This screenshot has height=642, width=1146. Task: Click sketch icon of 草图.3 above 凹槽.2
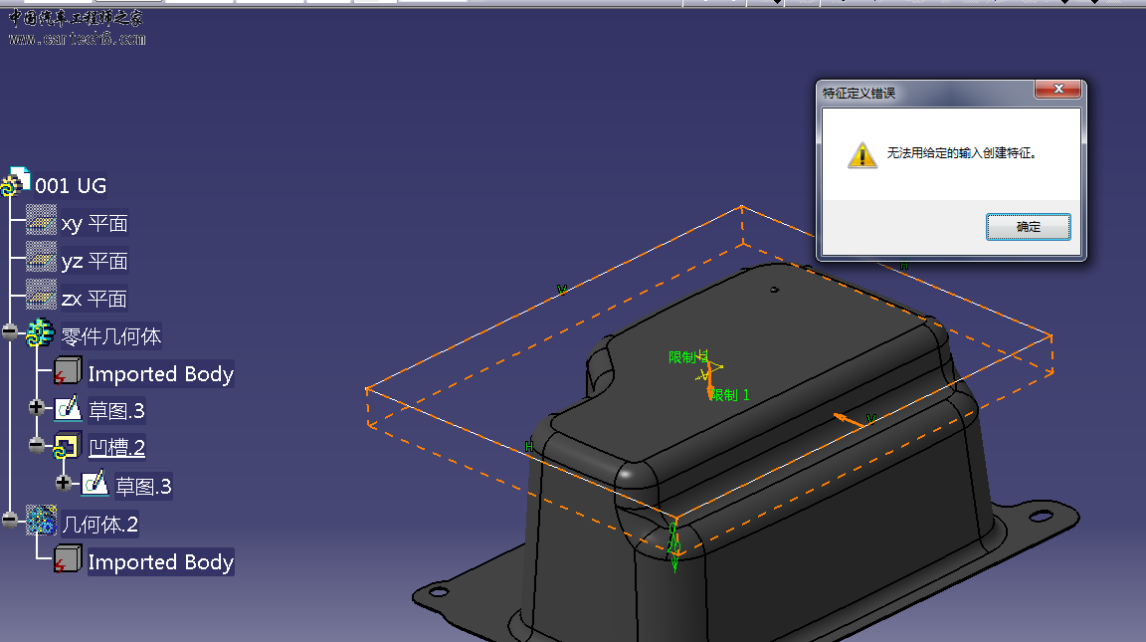coord(68,409)
